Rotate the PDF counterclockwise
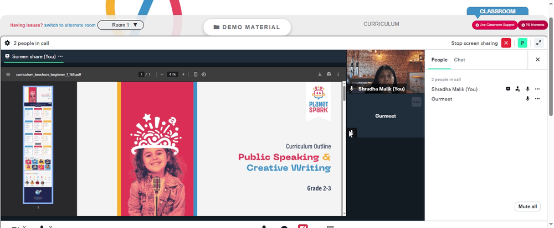The height and width of the screenshot is (228, 554). (204, 74)
